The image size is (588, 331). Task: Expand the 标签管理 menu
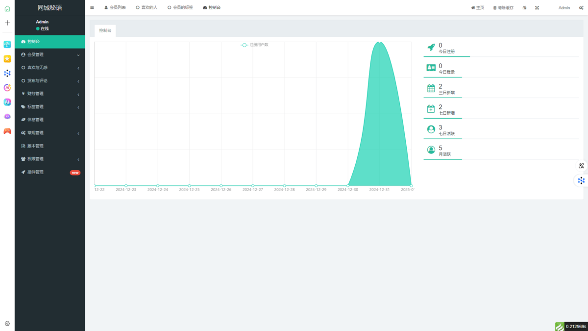click(50, 107)
